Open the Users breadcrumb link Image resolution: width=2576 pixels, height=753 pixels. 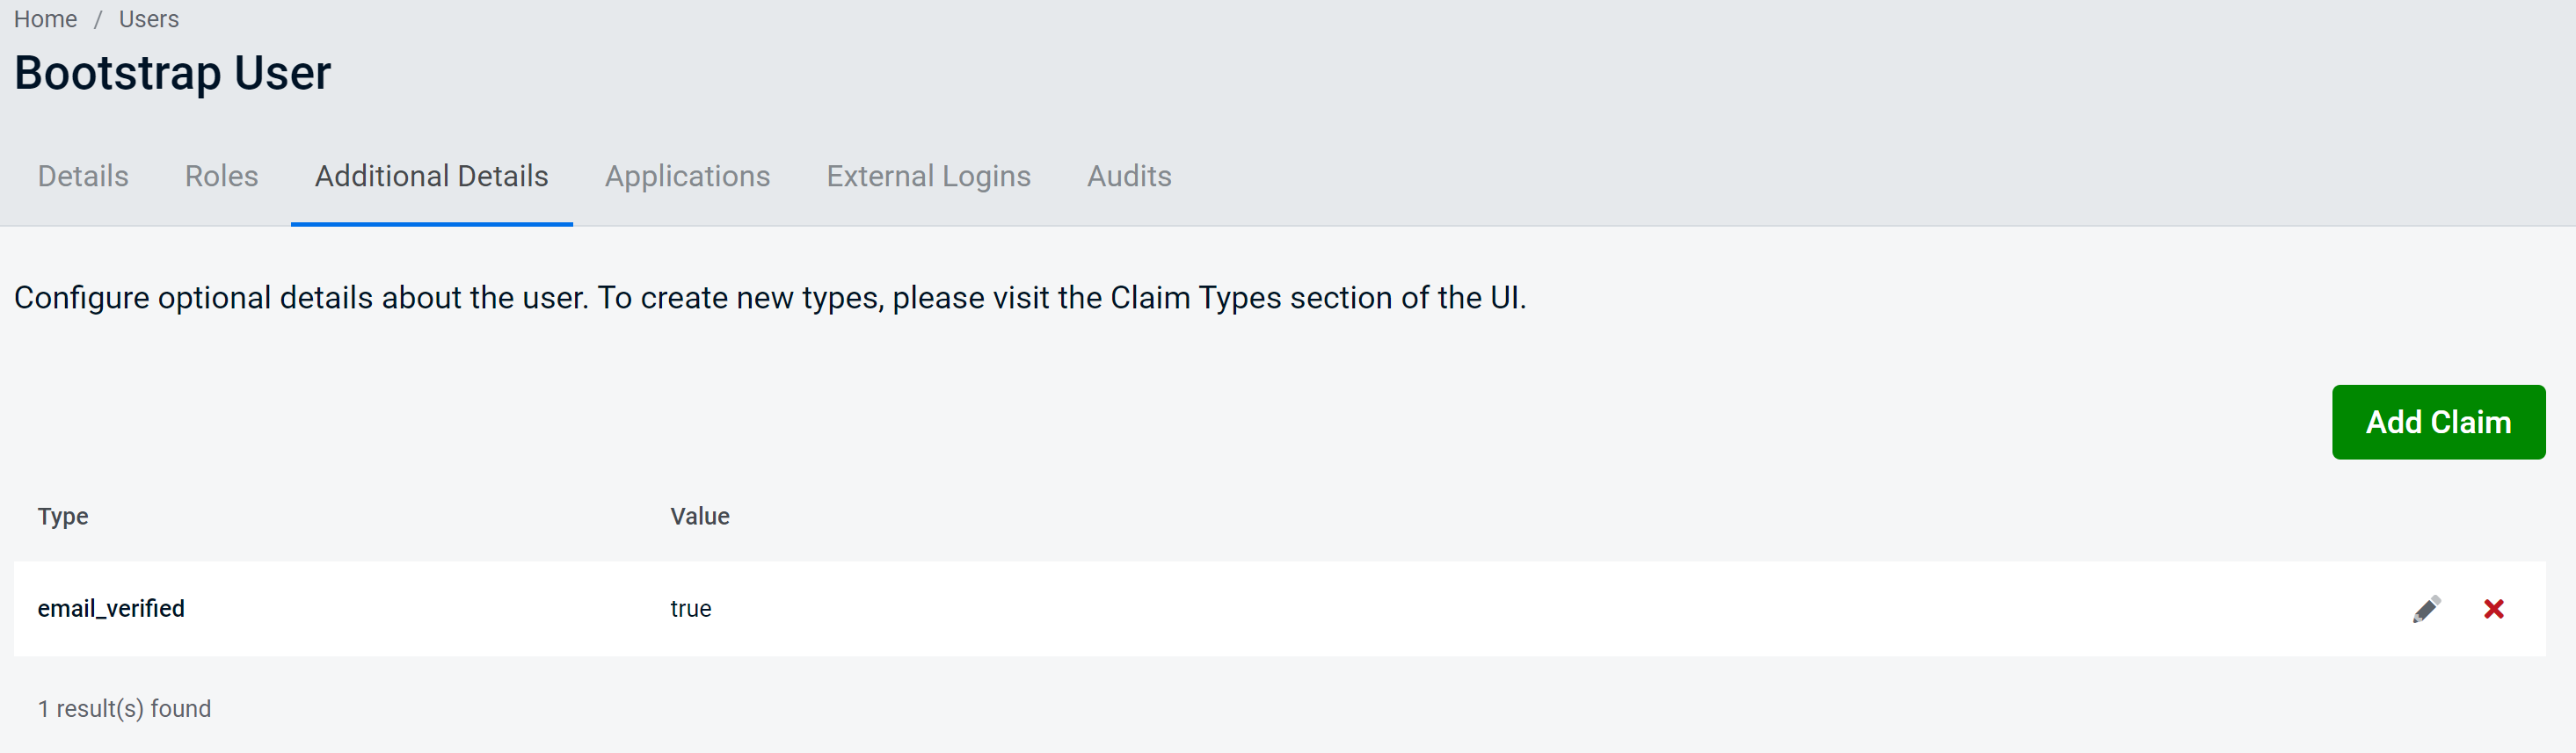pyautogui.click(x=148, y=18)
